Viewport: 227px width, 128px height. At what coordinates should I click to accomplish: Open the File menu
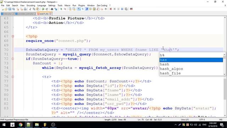tap(2, 6)
